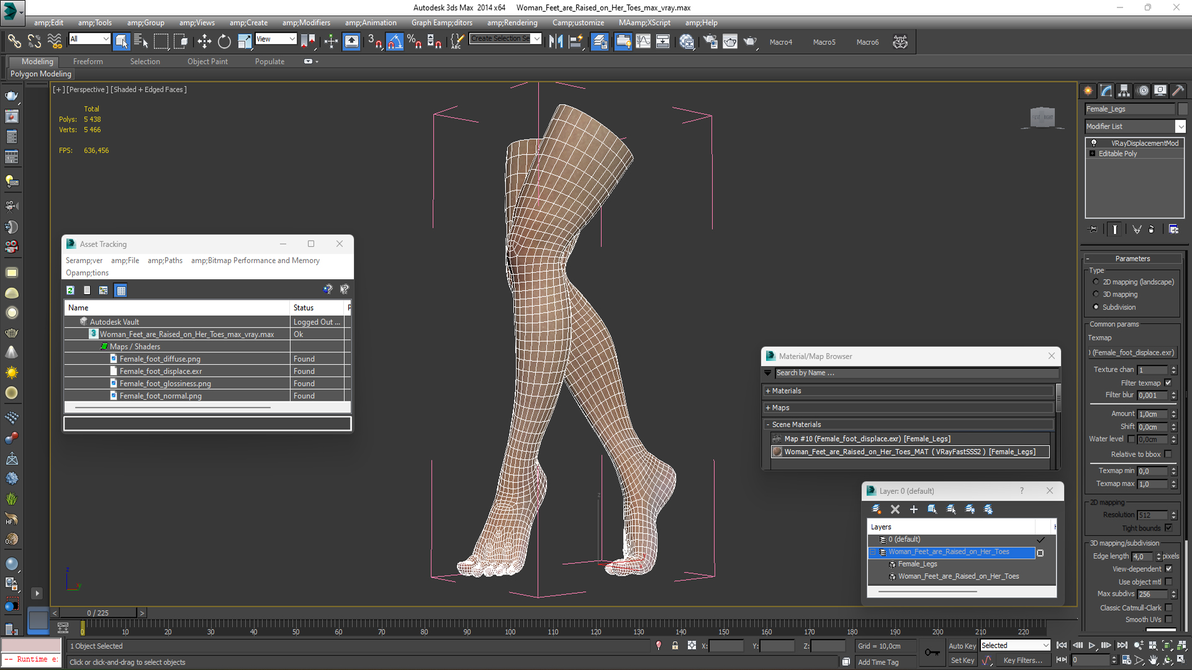Click the ViewCube in the viewport

click(1042, 117)
